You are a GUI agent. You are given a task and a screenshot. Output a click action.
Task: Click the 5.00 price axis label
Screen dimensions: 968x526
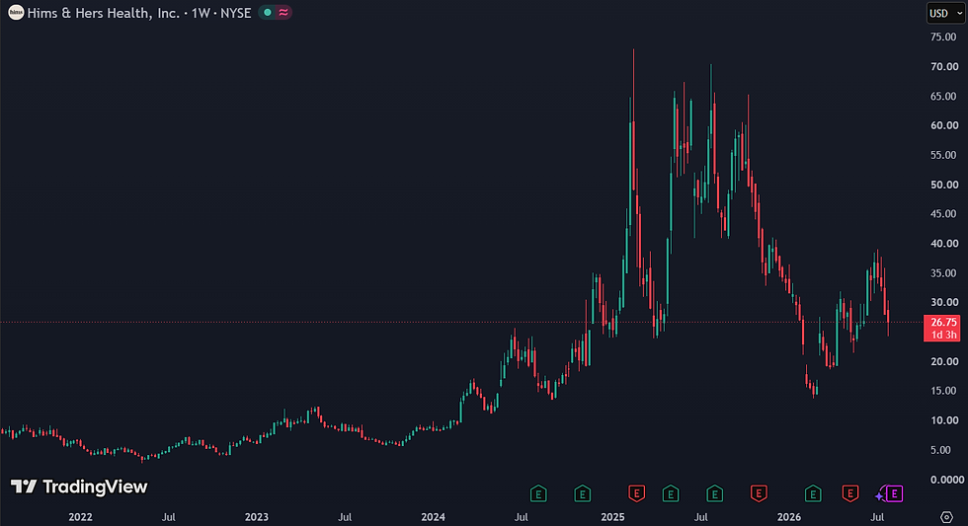[x=940, y=450]
